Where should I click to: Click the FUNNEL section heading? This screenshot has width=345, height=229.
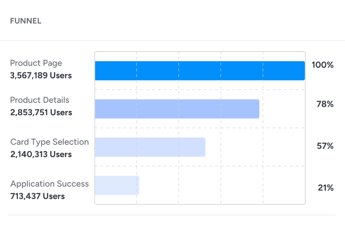26,21
